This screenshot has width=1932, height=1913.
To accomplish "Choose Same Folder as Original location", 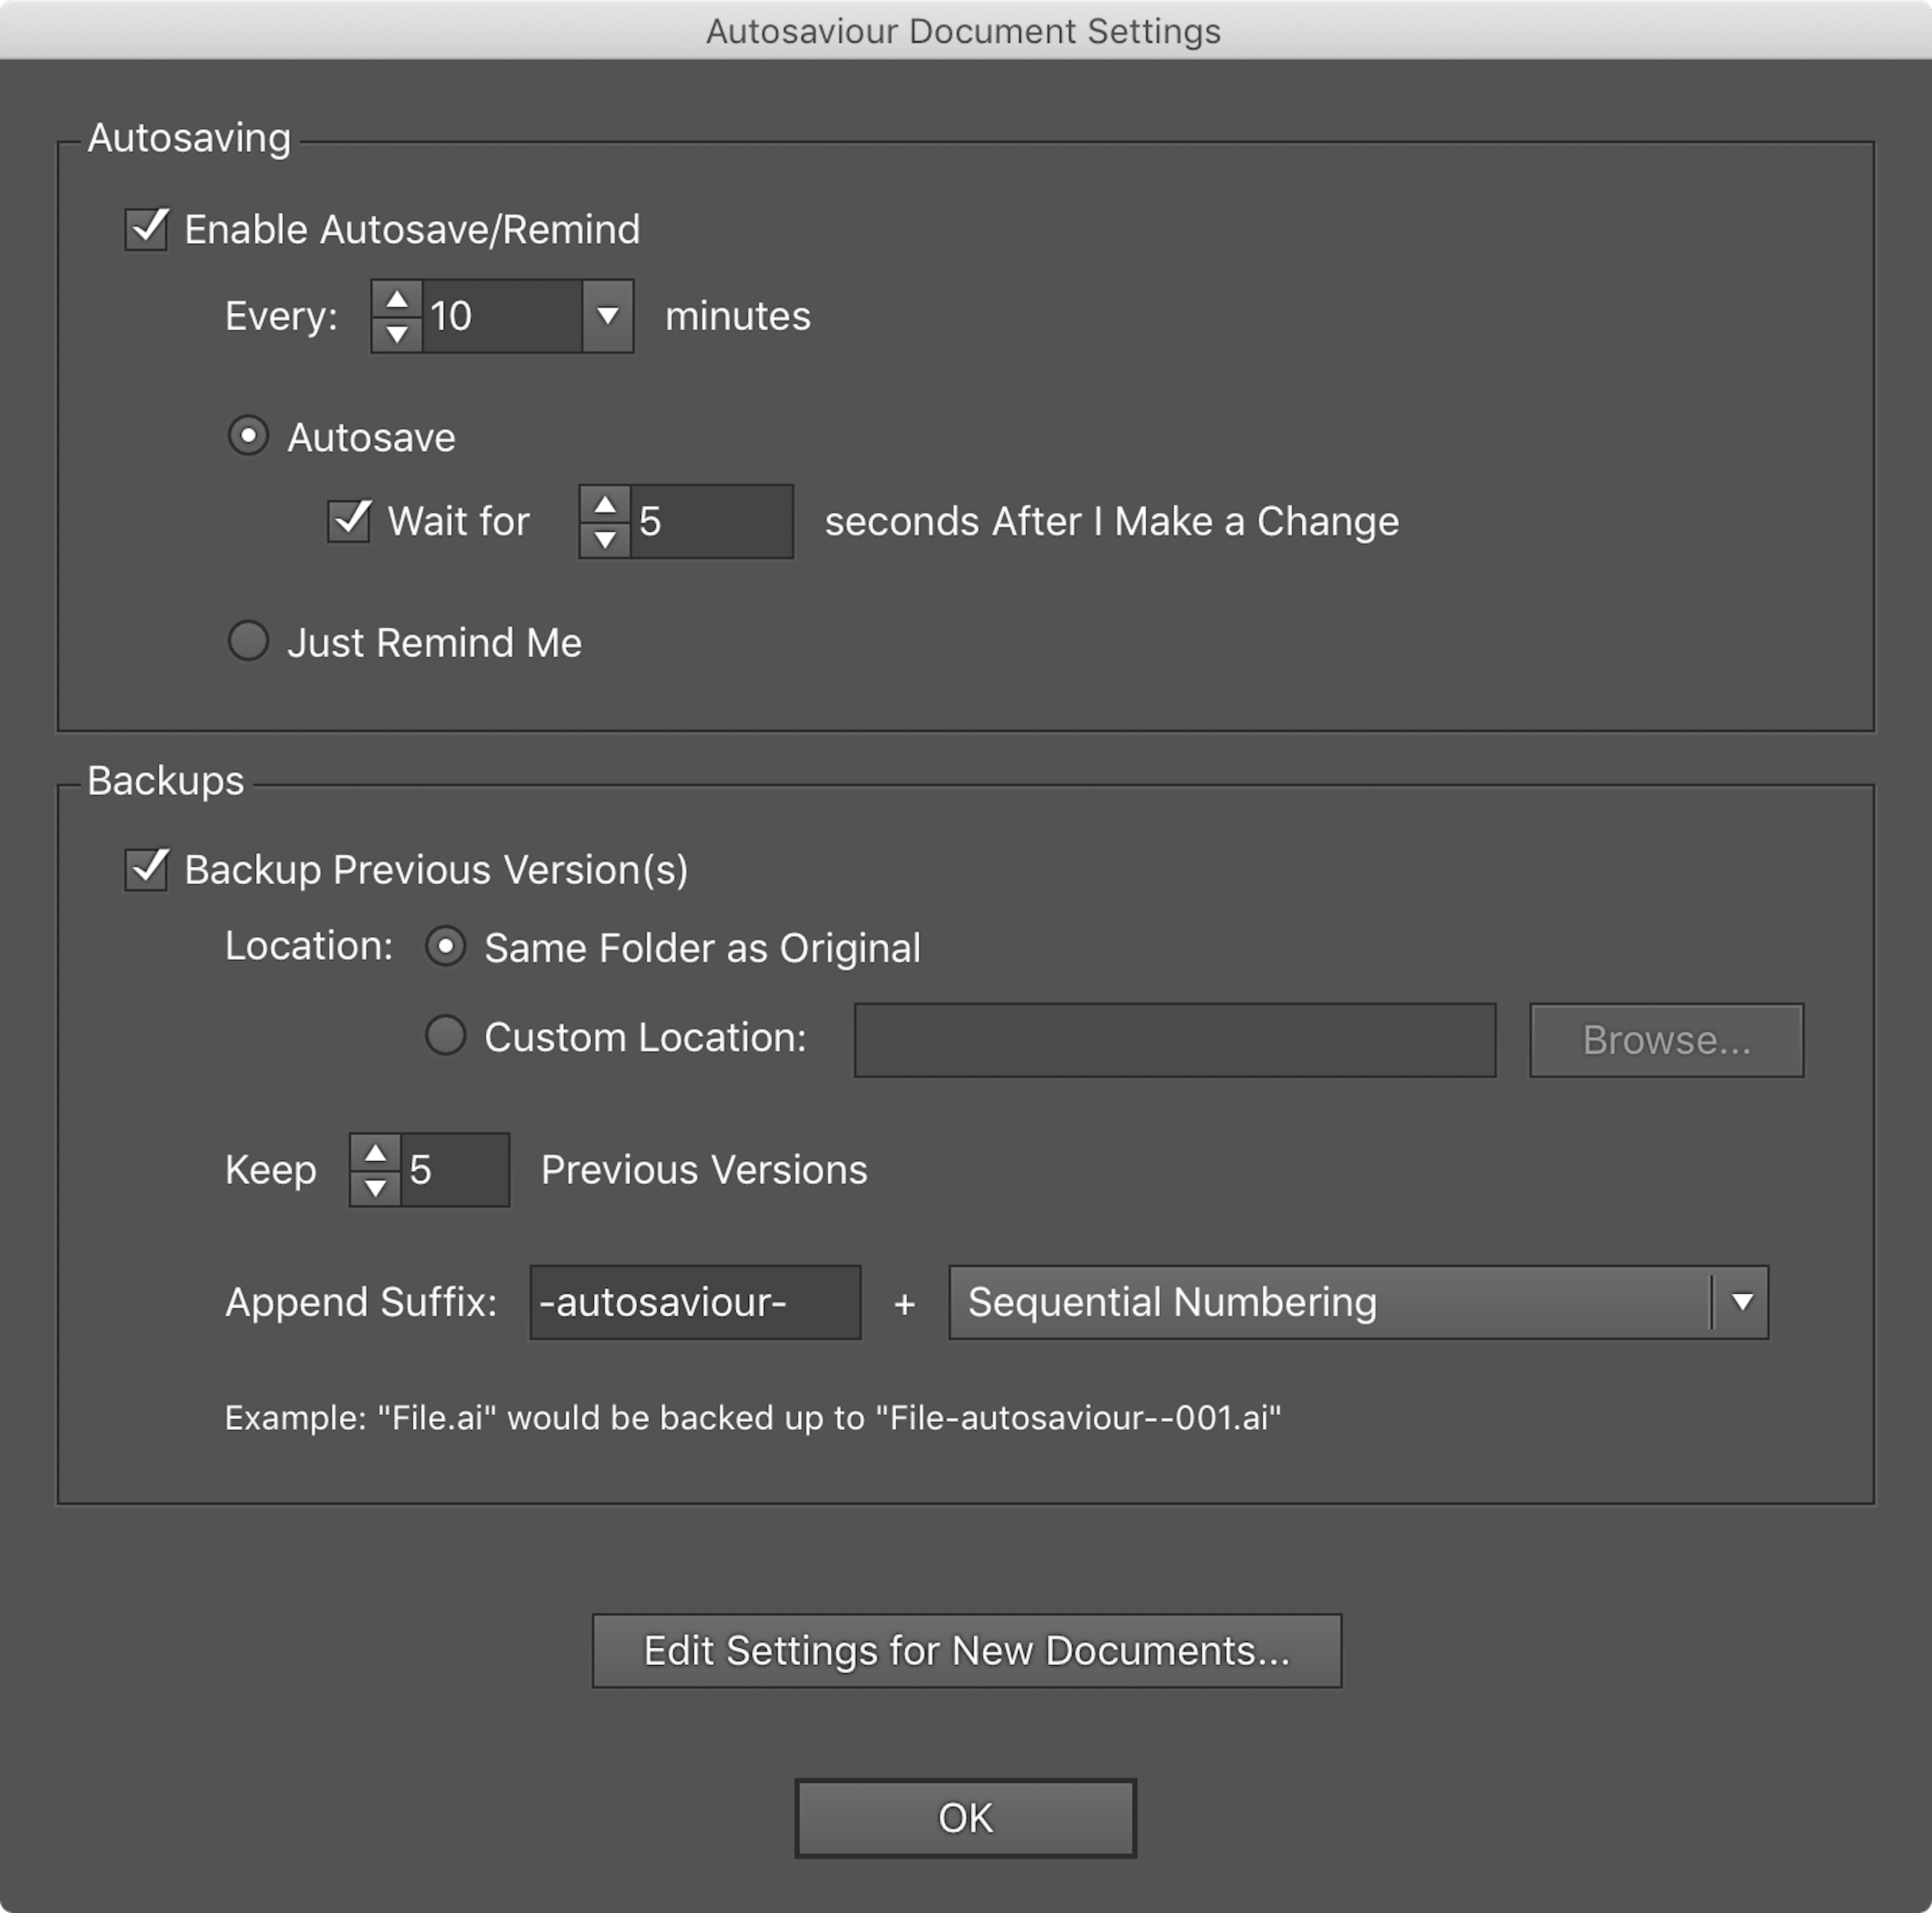I will point(447,947).
